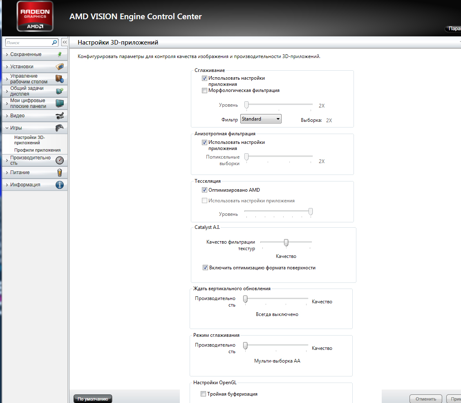Click the desktop management icon
This screenshot has width=461, height=403.
[x=60, y=79]
